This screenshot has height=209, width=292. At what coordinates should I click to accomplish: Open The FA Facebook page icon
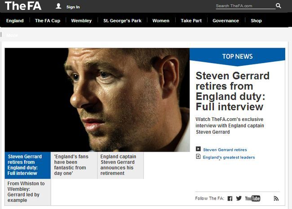click(x=230, y=198)
